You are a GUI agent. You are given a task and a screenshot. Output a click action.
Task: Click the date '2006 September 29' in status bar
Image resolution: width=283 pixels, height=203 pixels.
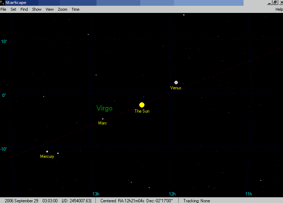click(x=22, y=200)
